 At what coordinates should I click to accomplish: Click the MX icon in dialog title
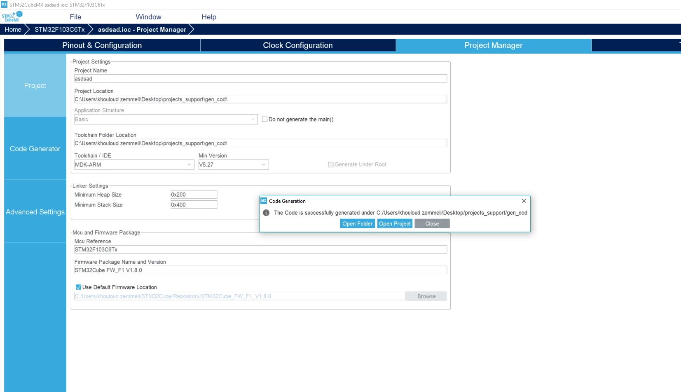click(264, 201)
